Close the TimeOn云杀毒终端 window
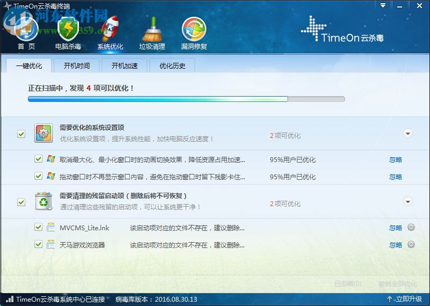Image resolution: width=430 pixels, height=306 pixels. pyautogui.click(x=419, y=5)
